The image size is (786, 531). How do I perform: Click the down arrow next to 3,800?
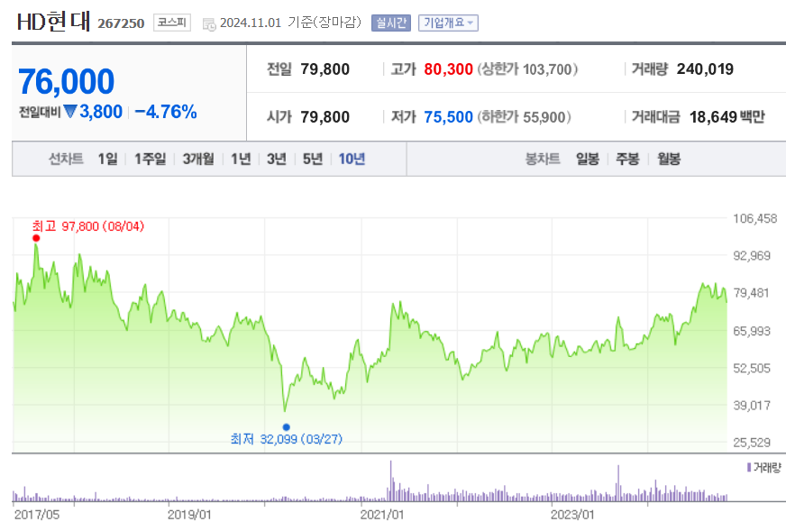(70, 111)
